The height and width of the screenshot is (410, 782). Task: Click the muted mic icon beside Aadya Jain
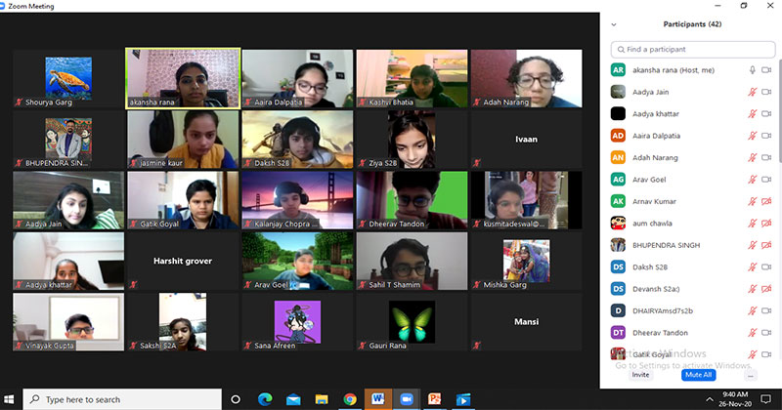pyautogui.click(x=752, y=92)
